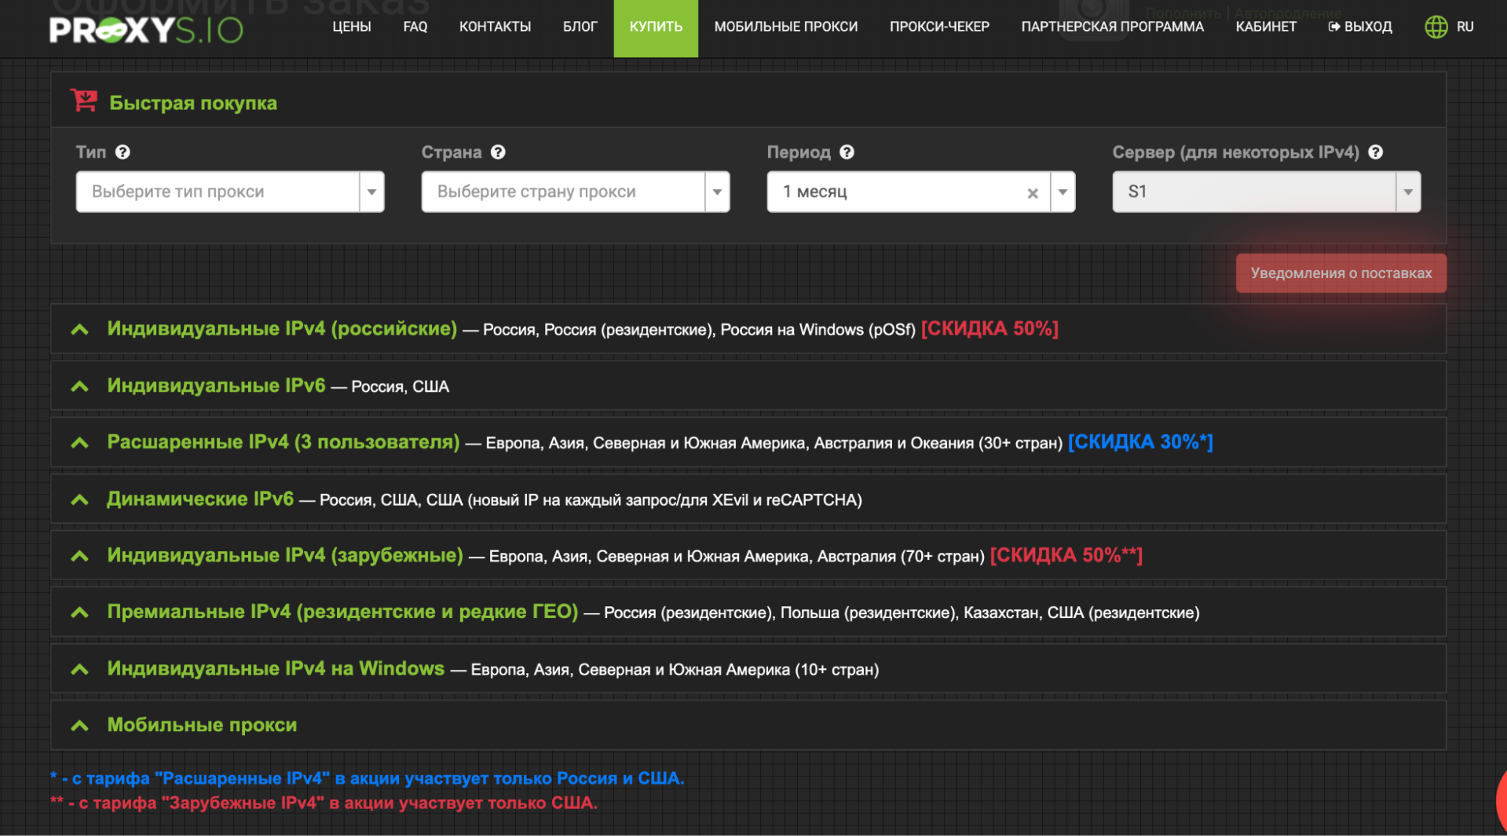Toggle chevron for Расшаренные IPv4 section
The image size is (1507, 836).
pos(79,443)
